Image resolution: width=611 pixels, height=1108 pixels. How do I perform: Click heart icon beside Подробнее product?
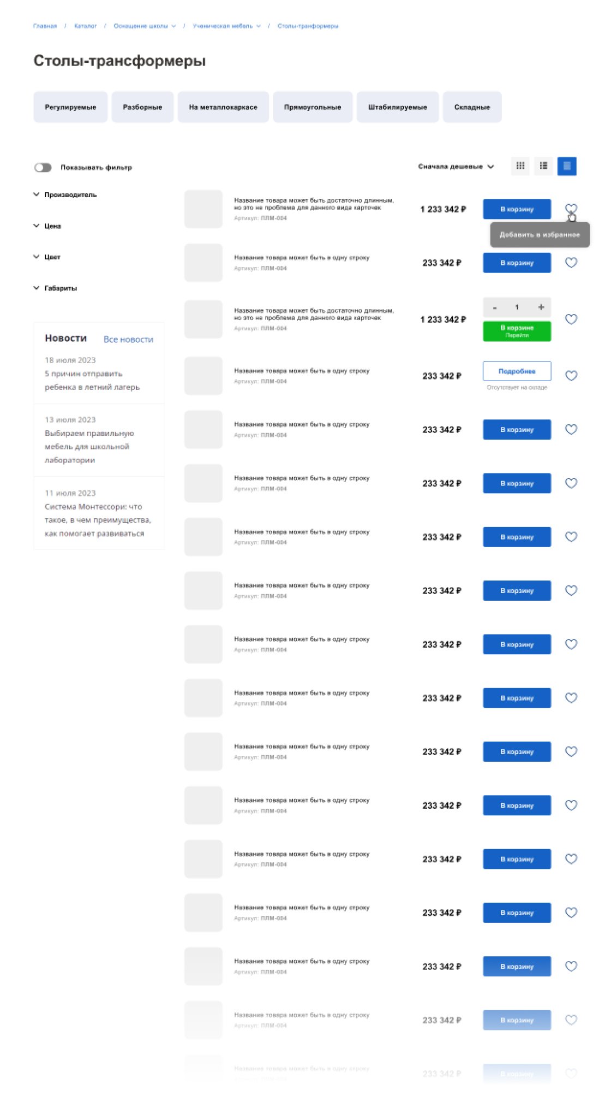pos(571,376)
